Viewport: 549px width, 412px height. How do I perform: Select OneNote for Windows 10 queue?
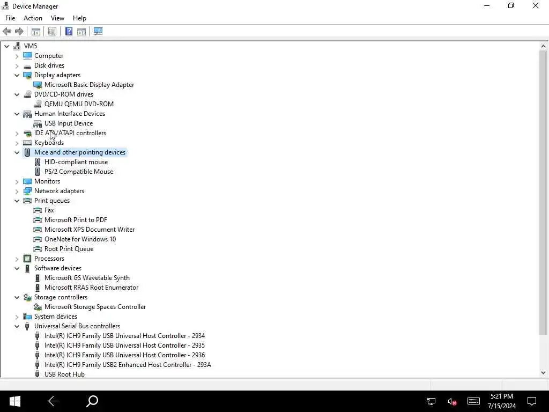pos(80,239)
